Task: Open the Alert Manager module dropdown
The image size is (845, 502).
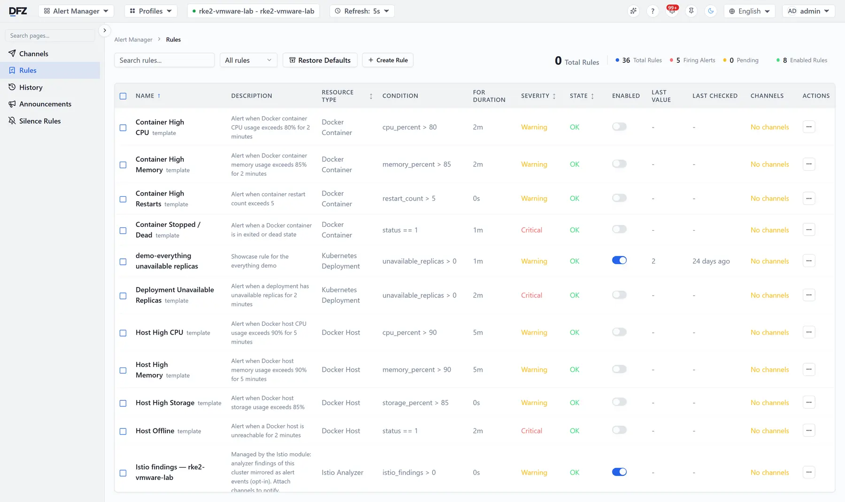Action: coord(76,11)
